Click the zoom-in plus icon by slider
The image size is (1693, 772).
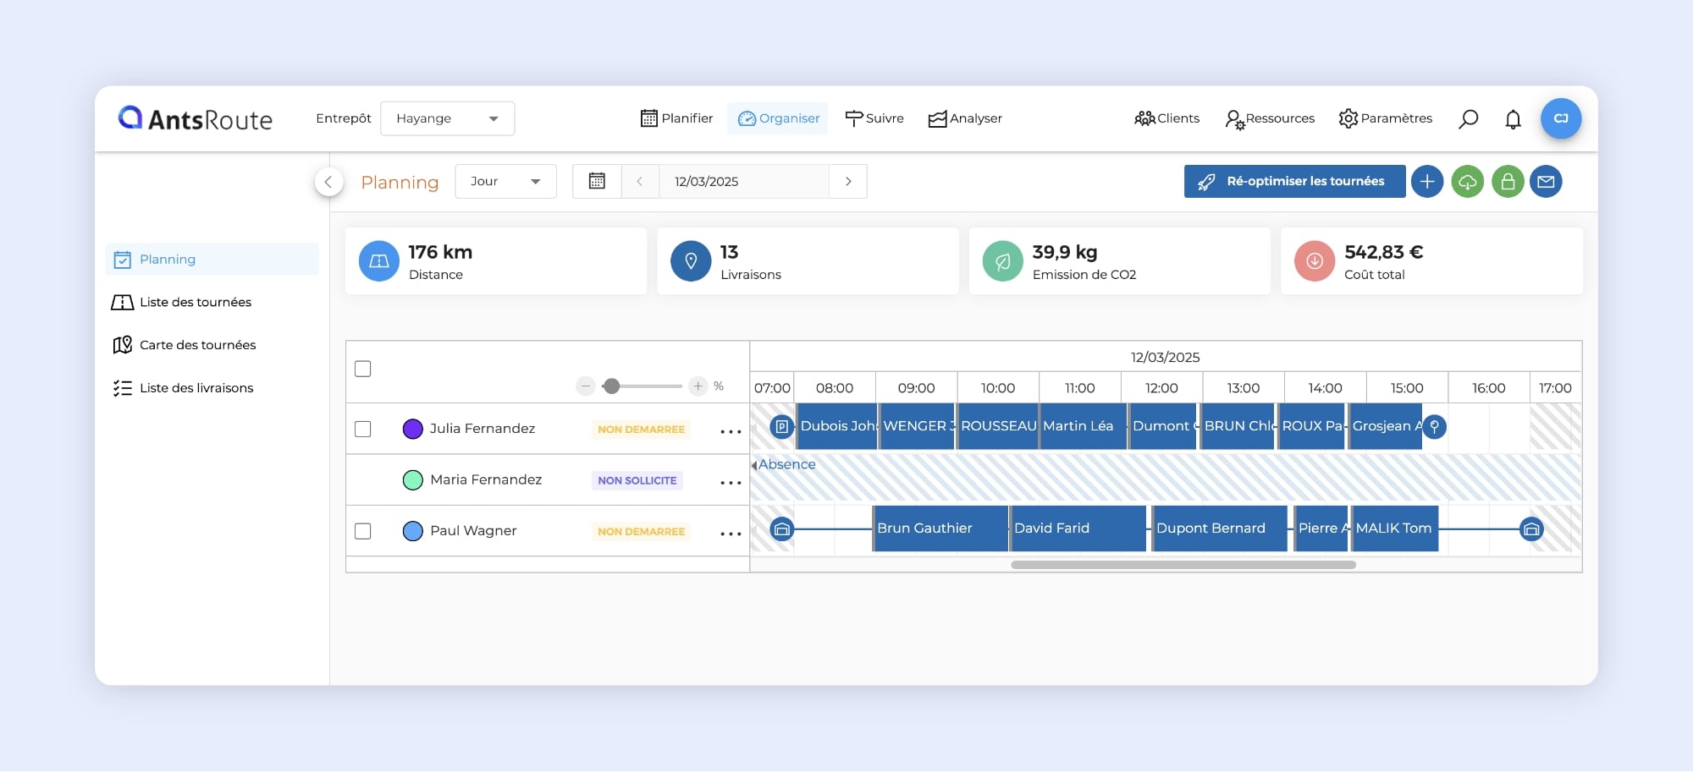[698, 386]
